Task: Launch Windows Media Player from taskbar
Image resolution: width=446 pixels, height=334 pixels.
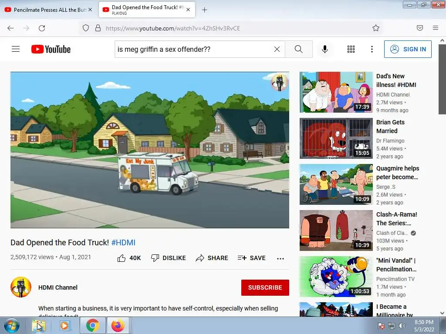Action: pos(64,325)
